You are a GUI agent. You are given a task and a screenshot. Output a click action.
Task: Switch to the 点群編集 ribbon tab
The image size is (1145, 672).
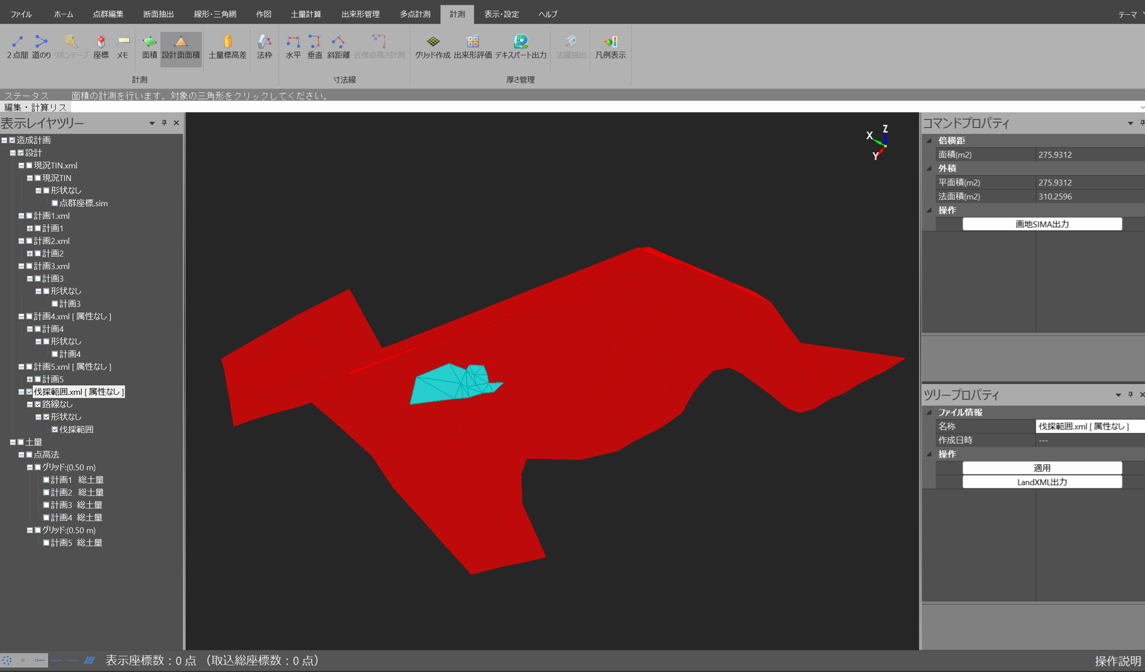[108, 14]
